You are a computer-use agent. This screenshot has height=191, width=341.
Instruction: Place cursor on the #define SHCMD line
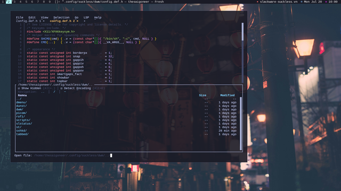click(x=91, y=39)
